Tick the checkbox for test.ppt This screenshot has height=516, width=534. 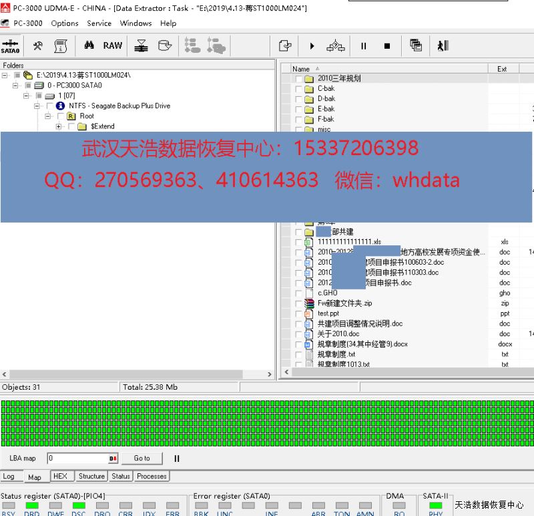coord(298,313)
